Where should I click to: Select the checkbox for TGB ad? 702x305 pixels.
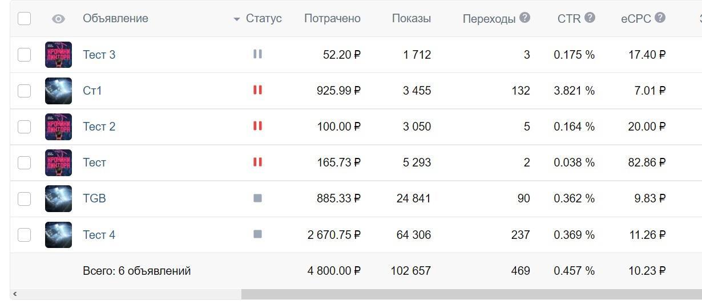click(x=24, y=198)
